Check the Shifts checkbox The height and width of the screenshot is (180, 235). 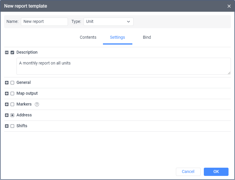tap(12, 126)
